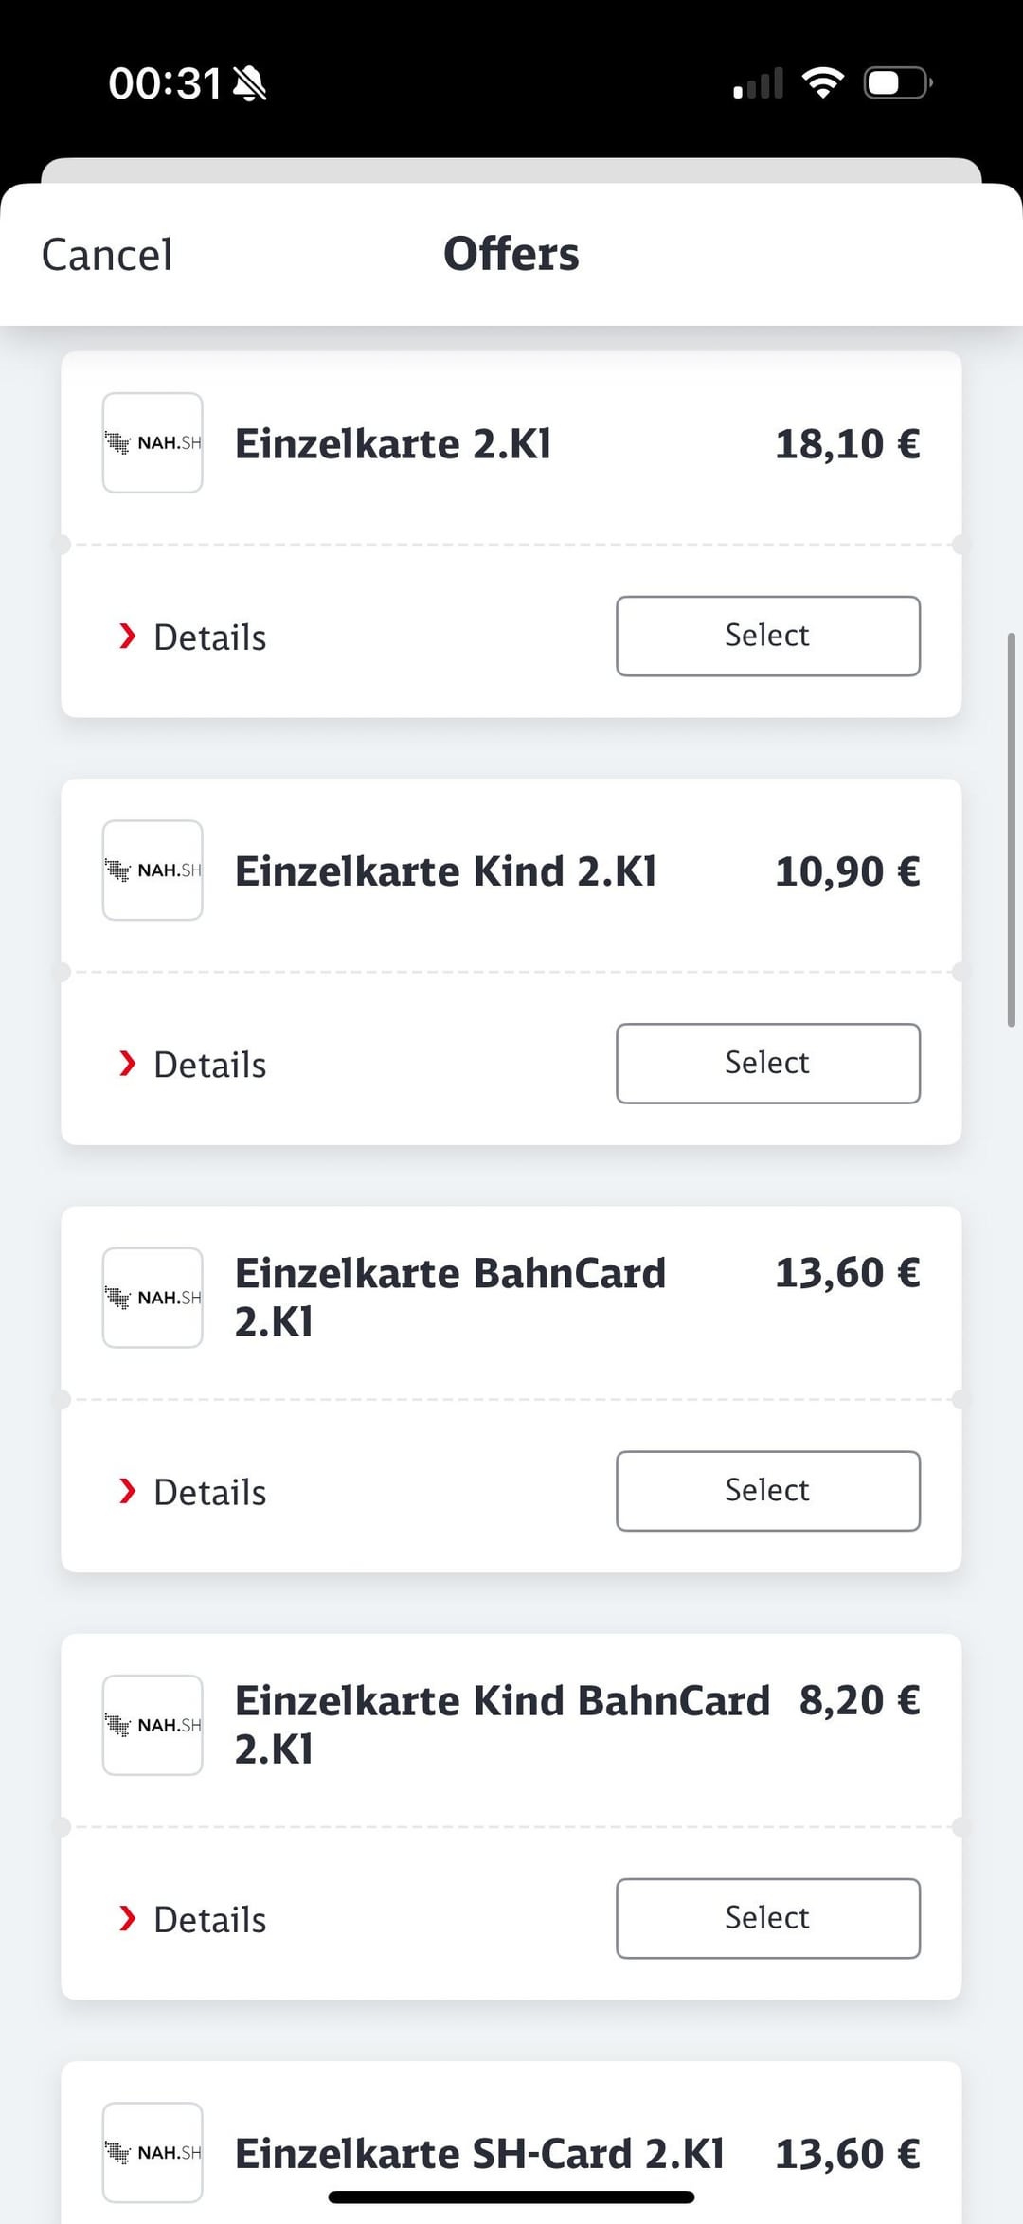Tap NAH.SH logo of Einzelkarte Kind BahnCard

[153, 1725]
